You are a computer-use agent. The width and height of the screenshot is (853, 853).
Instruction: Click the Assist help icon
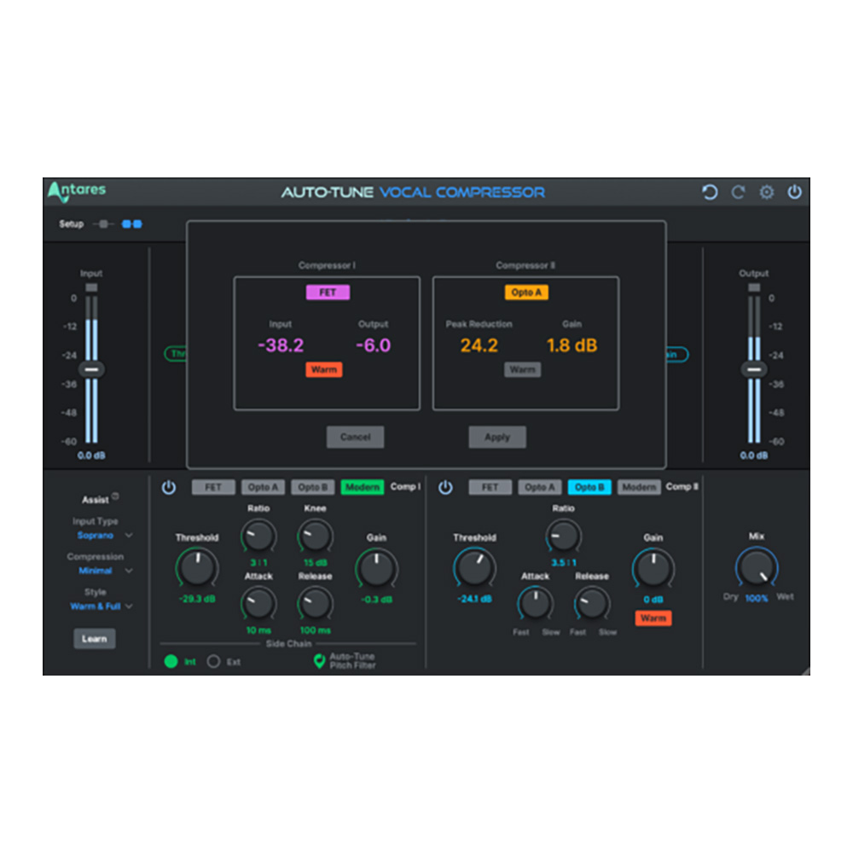tap(115, 496)
